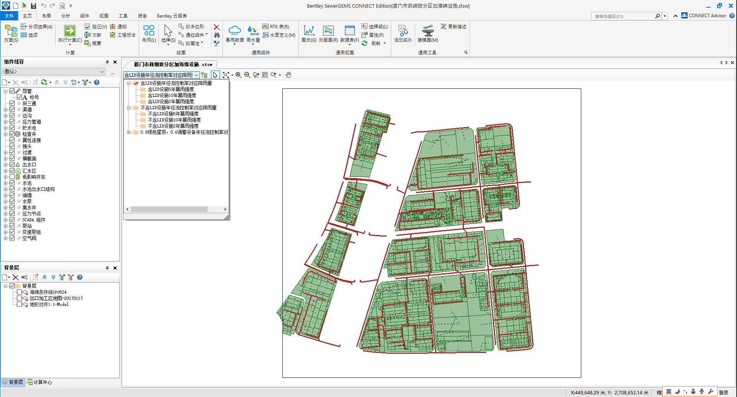The width and height of the screenshot is (737, 397).
Task: Open the <默认> symbology dropdown
Action: (x=54, y=72)
